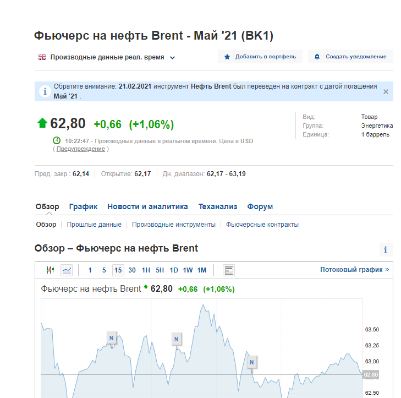This screenshot has width=401, height=398.
Task: Click the info circle in the notice banner
Action: coord(45,91)
